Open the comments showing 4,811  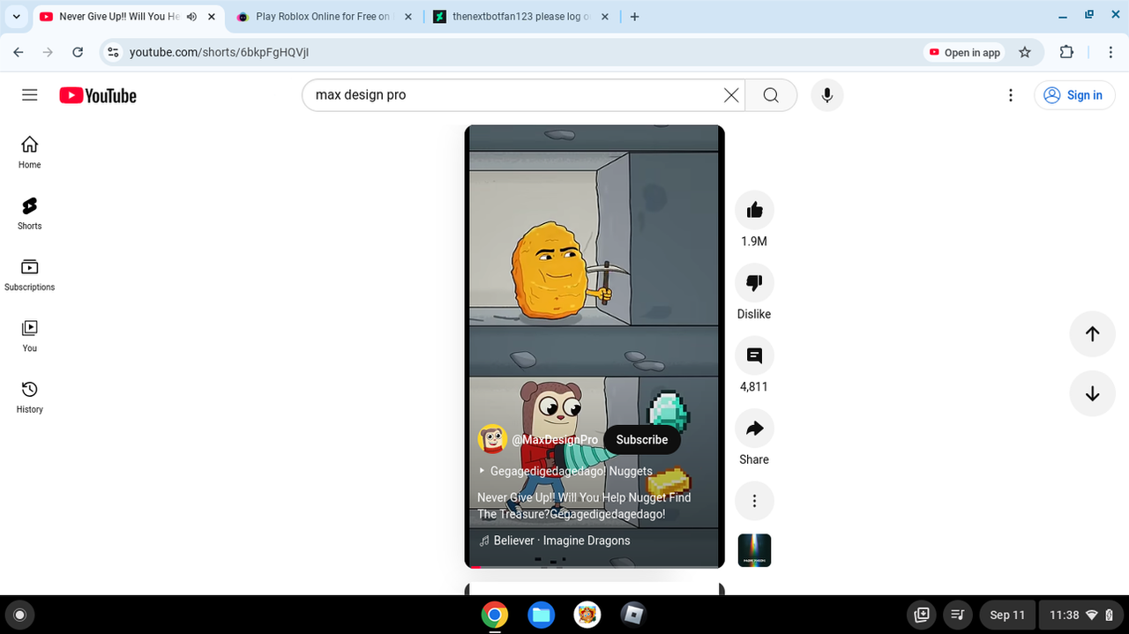click(754, 355)
